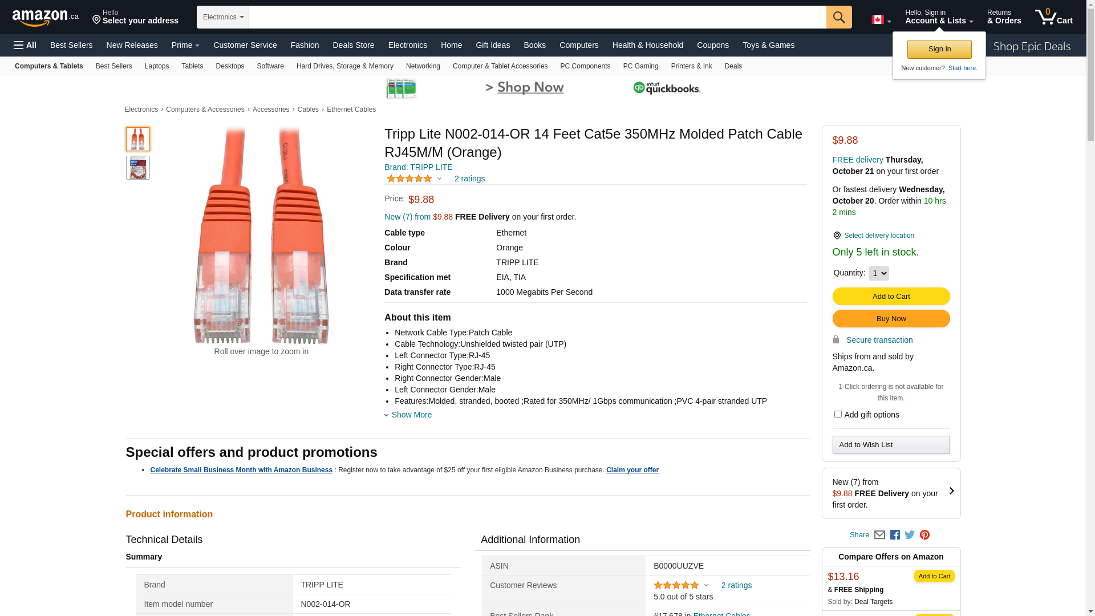Go to PC Components subcategory
Viewport: 1095px width, 616px height.
(x=585, y=66)
